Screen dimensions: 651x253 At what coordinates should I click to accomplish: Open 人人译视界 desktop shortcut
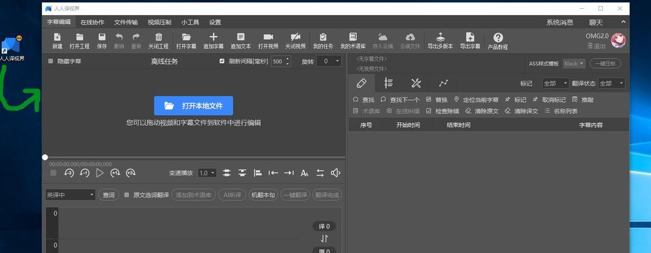click(x=11, y=49)
